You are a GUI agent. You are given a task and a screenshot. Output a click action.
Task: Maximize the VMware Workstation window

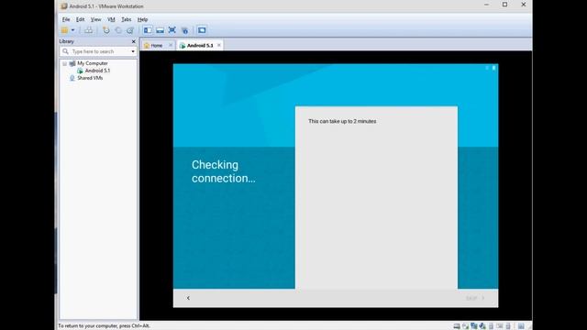[x=504, y=5]
